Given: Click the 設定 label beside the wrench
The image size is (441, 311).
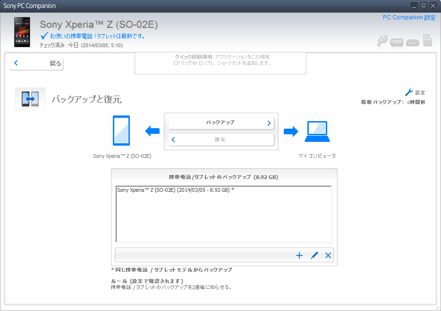Looking at the screenshot, I should coord(420,93).
